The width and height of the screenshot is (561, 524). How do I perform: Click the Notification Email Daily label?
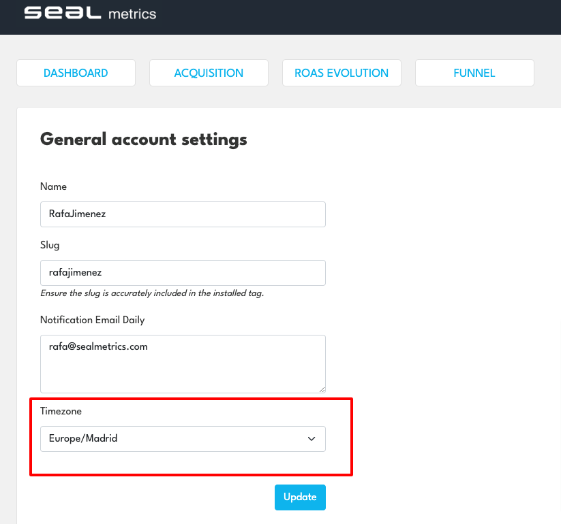point(93,320)
